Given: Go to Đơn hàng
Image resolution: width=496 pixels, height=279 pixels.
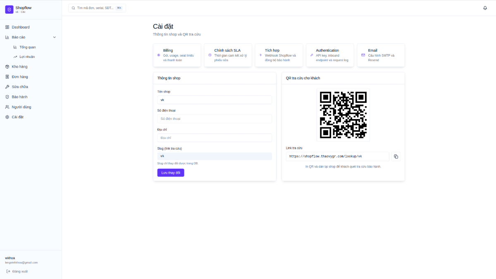Looking at the screenshot, I should click(31, 77).
